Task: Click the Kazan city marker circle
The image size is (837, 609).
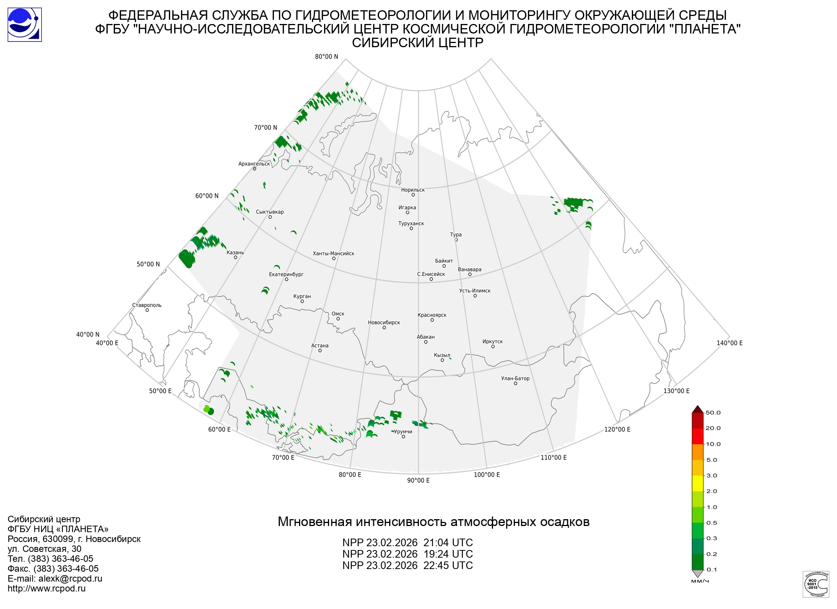Action: click(236, 258)
